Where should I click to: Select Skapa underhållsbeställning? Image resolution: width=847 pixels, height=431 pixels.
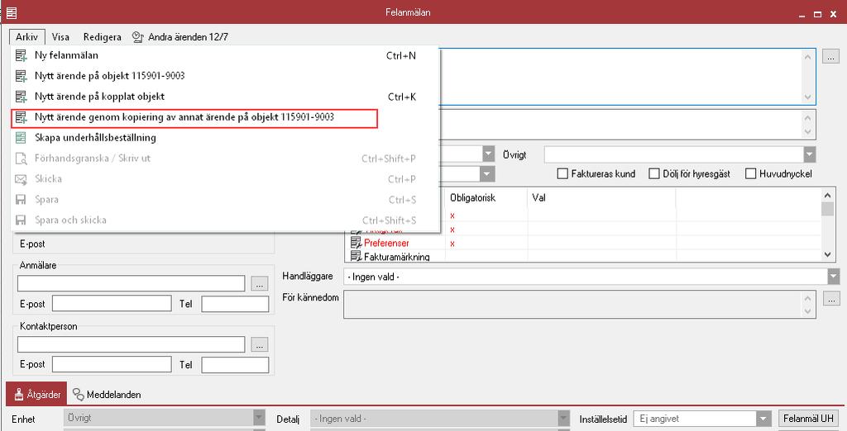[x=225, y=138]
